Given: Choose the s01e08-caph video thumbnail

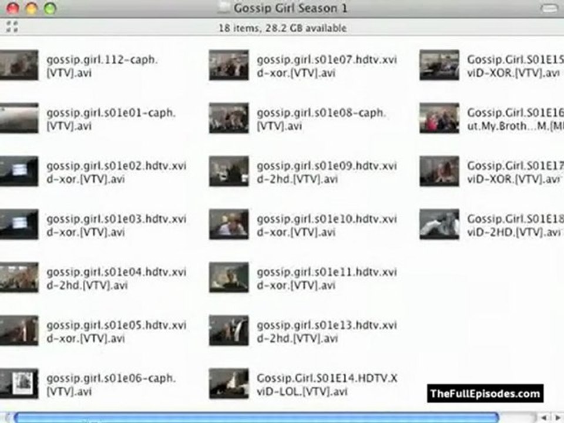Looking at the screenshot, I should point(229,118).
